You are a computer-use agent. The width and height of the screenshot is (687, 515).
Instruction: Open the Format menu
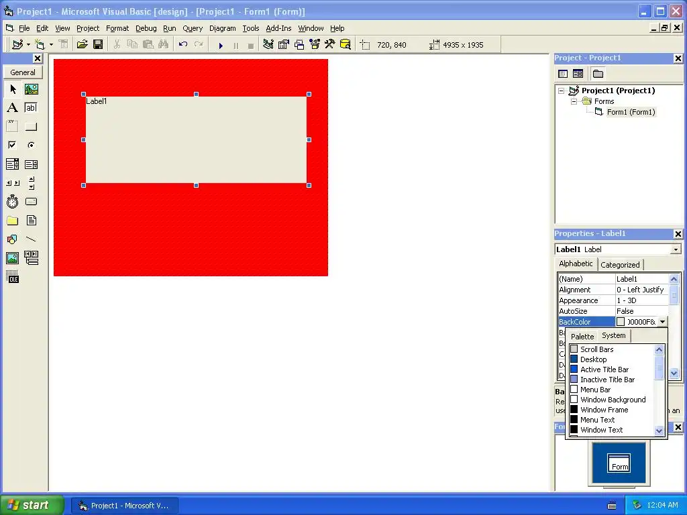tap(117, 28)
